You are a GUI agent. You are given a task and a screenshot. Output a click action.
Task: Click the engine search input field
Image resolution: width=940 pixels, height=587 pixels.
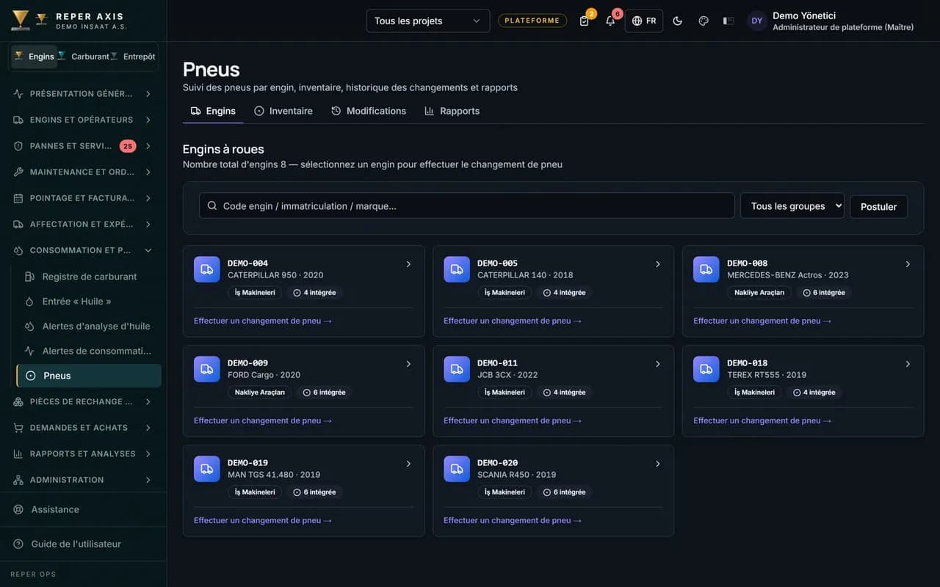(x=467, y=205)
